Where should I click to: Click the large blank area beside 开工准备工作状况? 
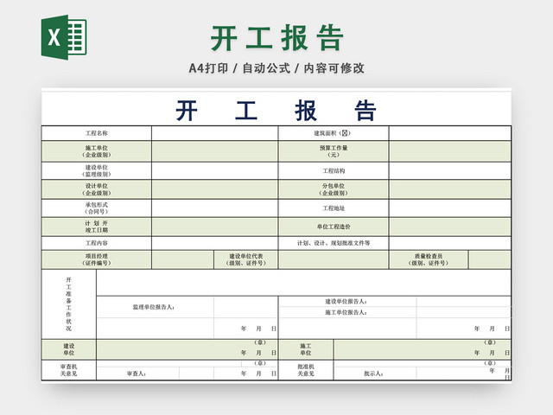click(303, 283)
